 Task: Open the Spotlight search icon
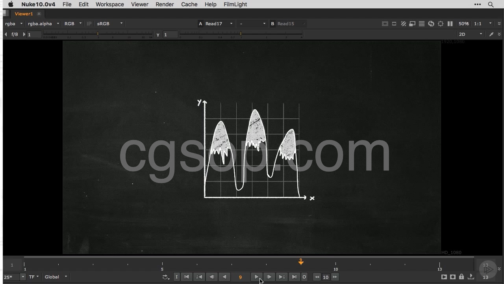pos(491,4)
